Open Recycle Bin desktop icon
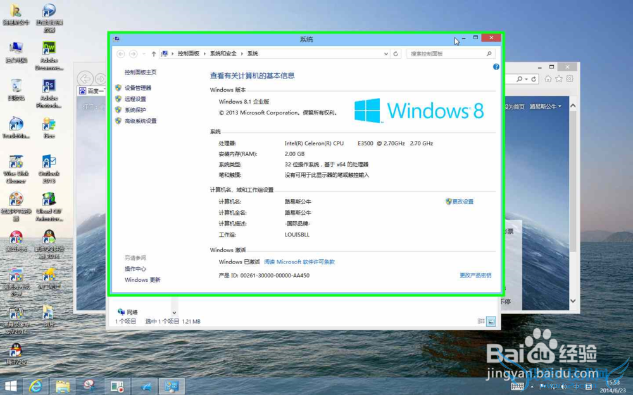This screenshot has height=395, width=633. pos(16,90)
